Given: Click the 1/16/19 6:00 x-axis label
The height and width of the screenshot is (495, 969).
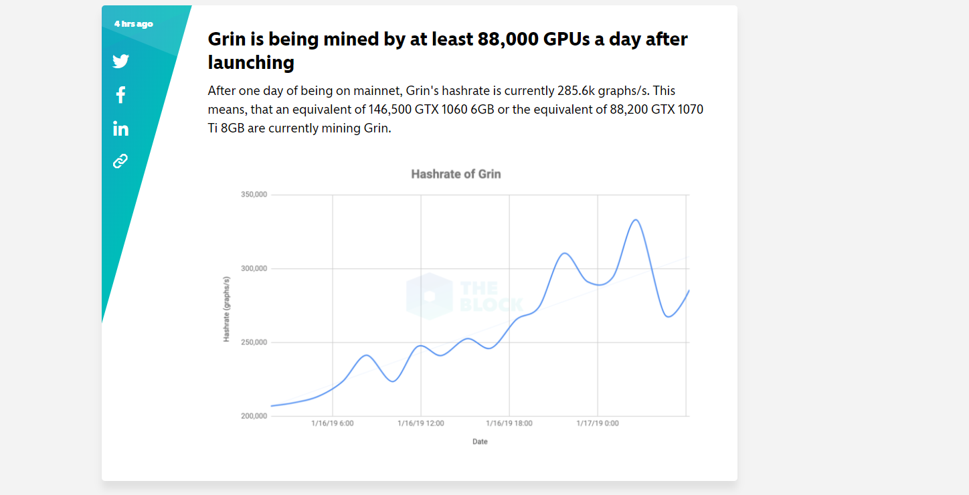Looking at the screenshot, I should (x=333, y=423).
